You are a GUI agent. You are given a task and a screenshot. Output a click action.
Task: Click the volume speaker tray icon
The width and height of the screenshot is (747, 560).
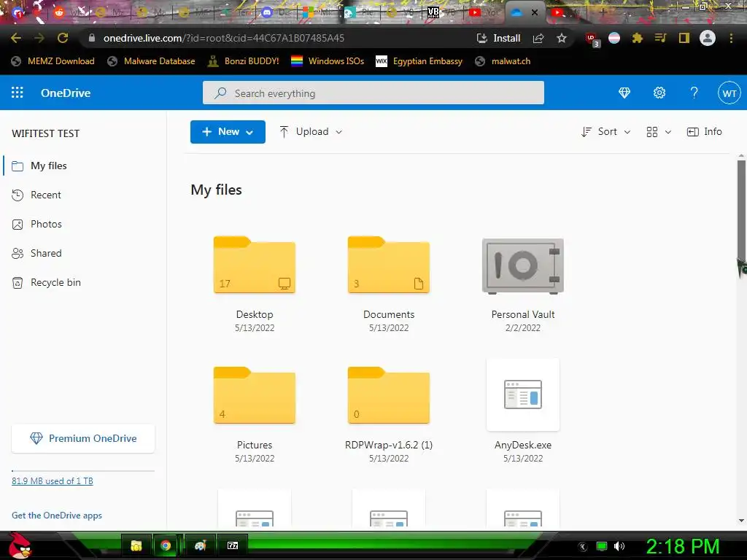[619, 546]
